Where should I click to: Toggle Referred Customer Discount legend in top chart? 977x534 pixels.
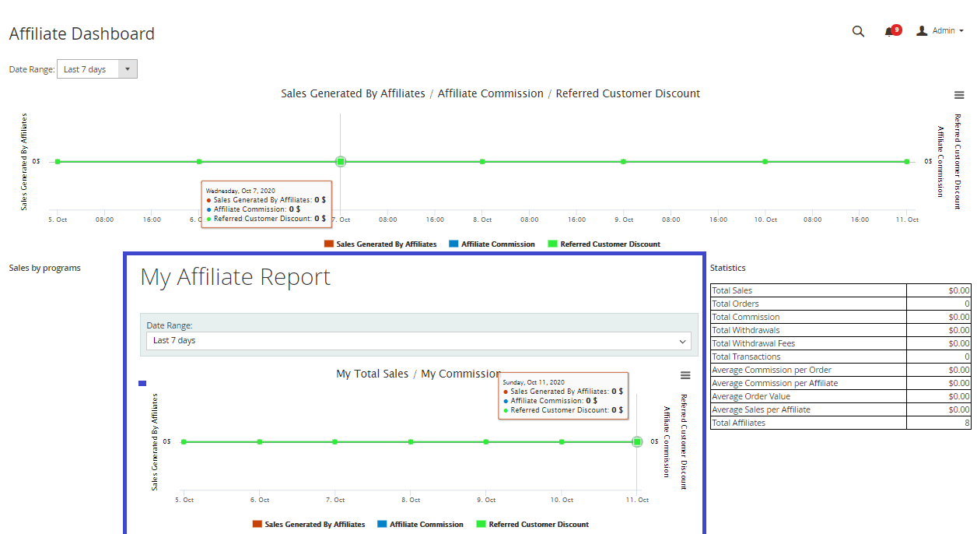coord(604,244)
